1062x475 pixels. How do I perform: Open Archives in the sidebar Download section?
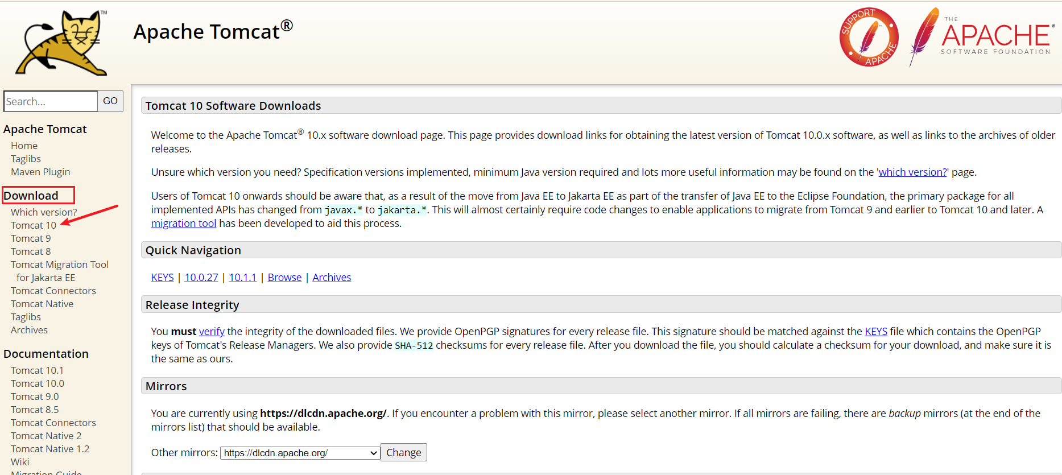[x=29, y=330]
